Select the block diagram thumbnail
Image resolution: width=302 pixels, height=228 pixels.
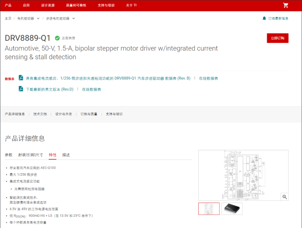tap(209, 209)
